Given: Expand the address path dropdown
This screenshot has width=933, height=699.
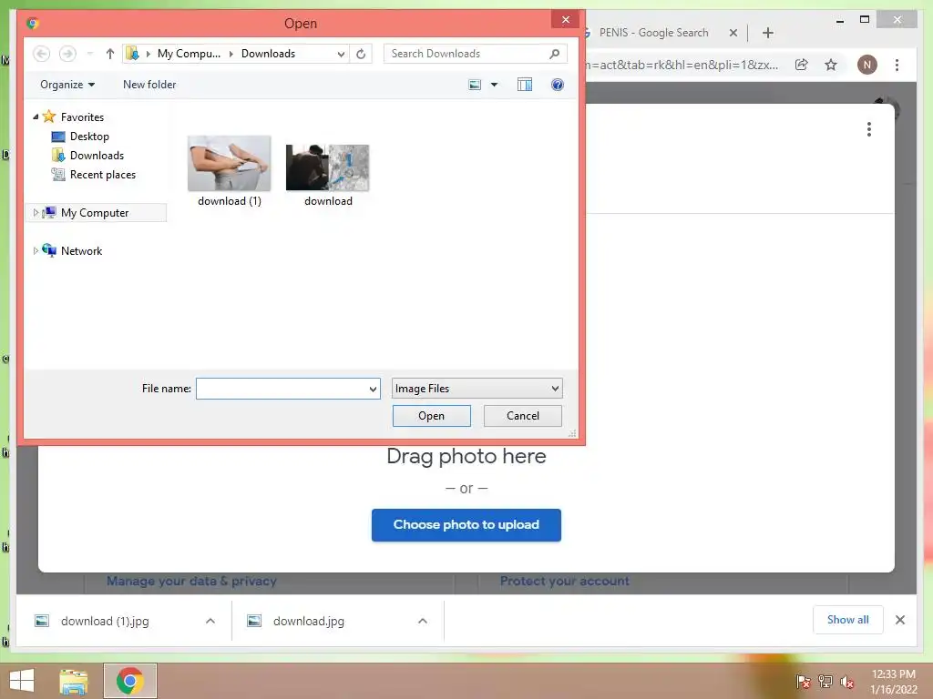Looking at the screenshot, I should click(x=341, y=54).
